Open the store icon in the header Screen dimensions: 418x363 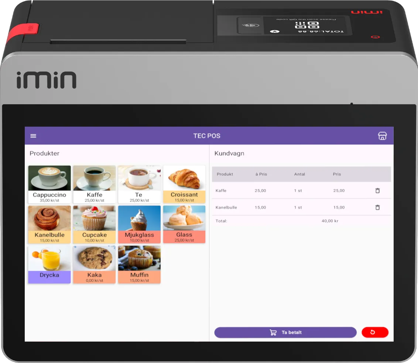(382, 136)
